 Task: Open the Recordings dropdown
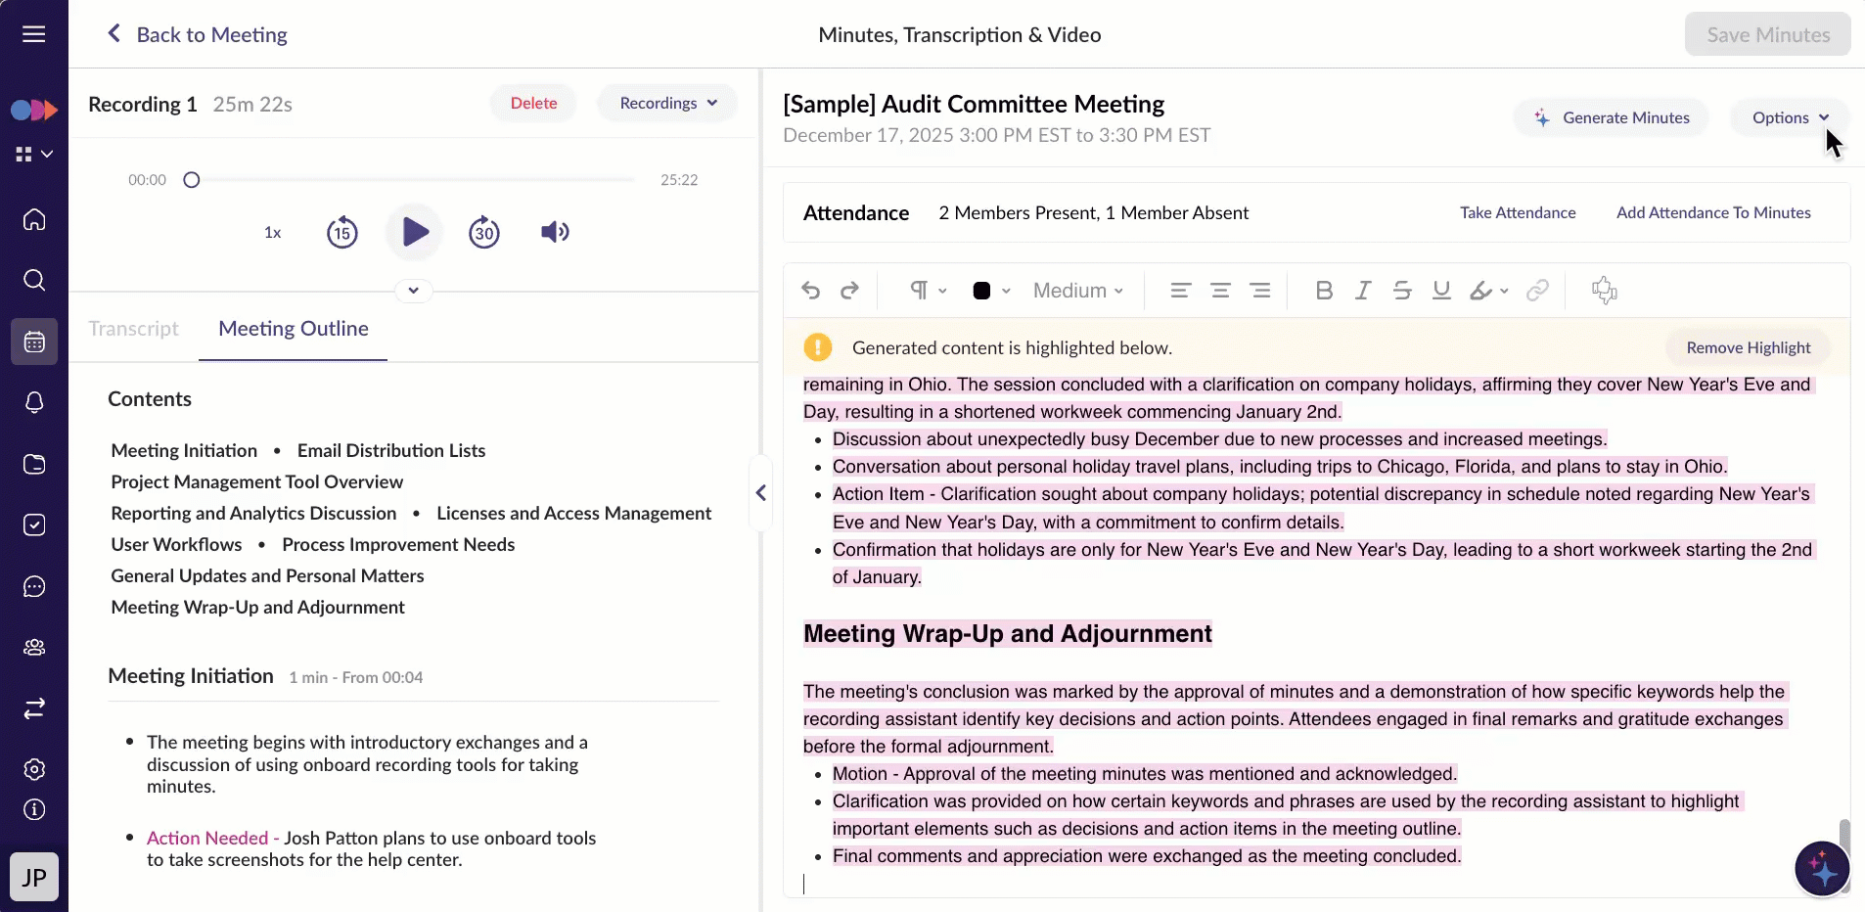pos(668,104)
